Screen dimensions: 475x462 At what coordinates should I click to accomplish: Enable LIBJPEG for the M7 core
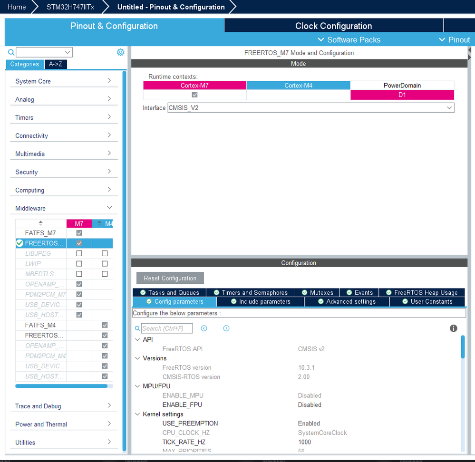(79, 253)
